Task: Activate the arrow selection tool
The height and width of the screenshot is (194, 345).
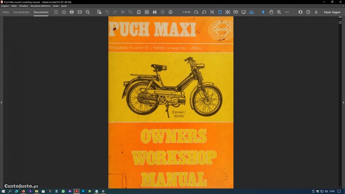Action: tap(263, 12)
